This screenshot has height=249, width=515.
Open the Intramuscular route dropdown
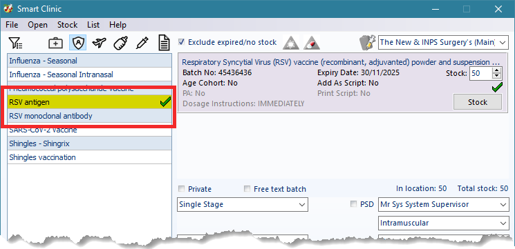(443, 223)
